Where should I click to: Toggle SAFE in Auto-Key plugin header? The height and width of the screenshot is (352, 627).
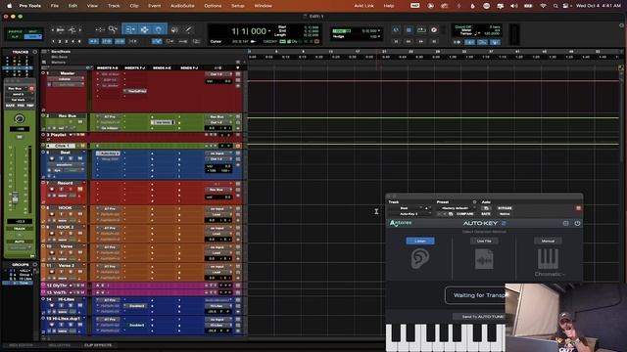486,214
